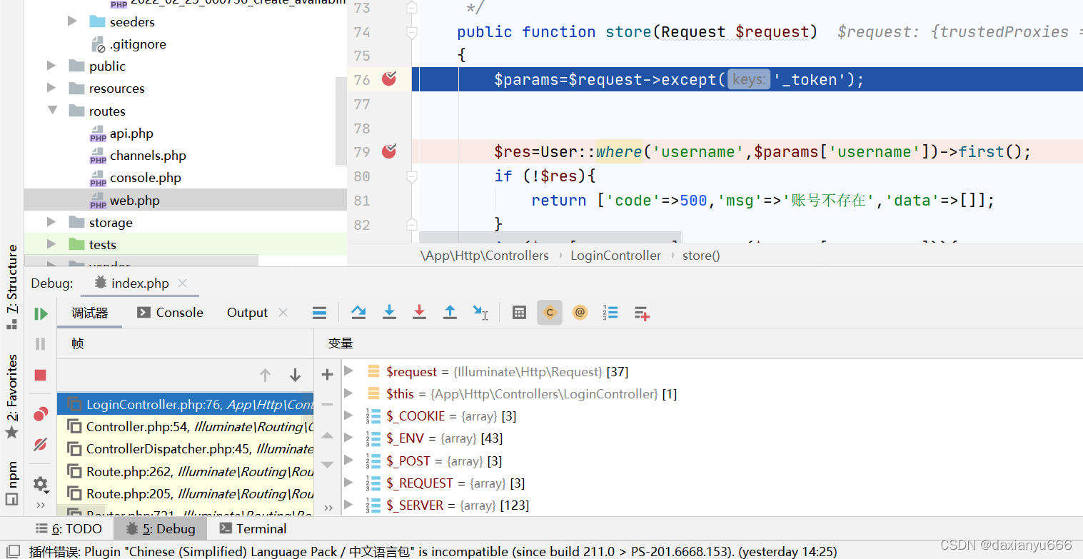Image resolution: width=1083 pixels, height=559 pixels.
Task: Expand the $_POST array variable
Action: [x=348, y=460]
